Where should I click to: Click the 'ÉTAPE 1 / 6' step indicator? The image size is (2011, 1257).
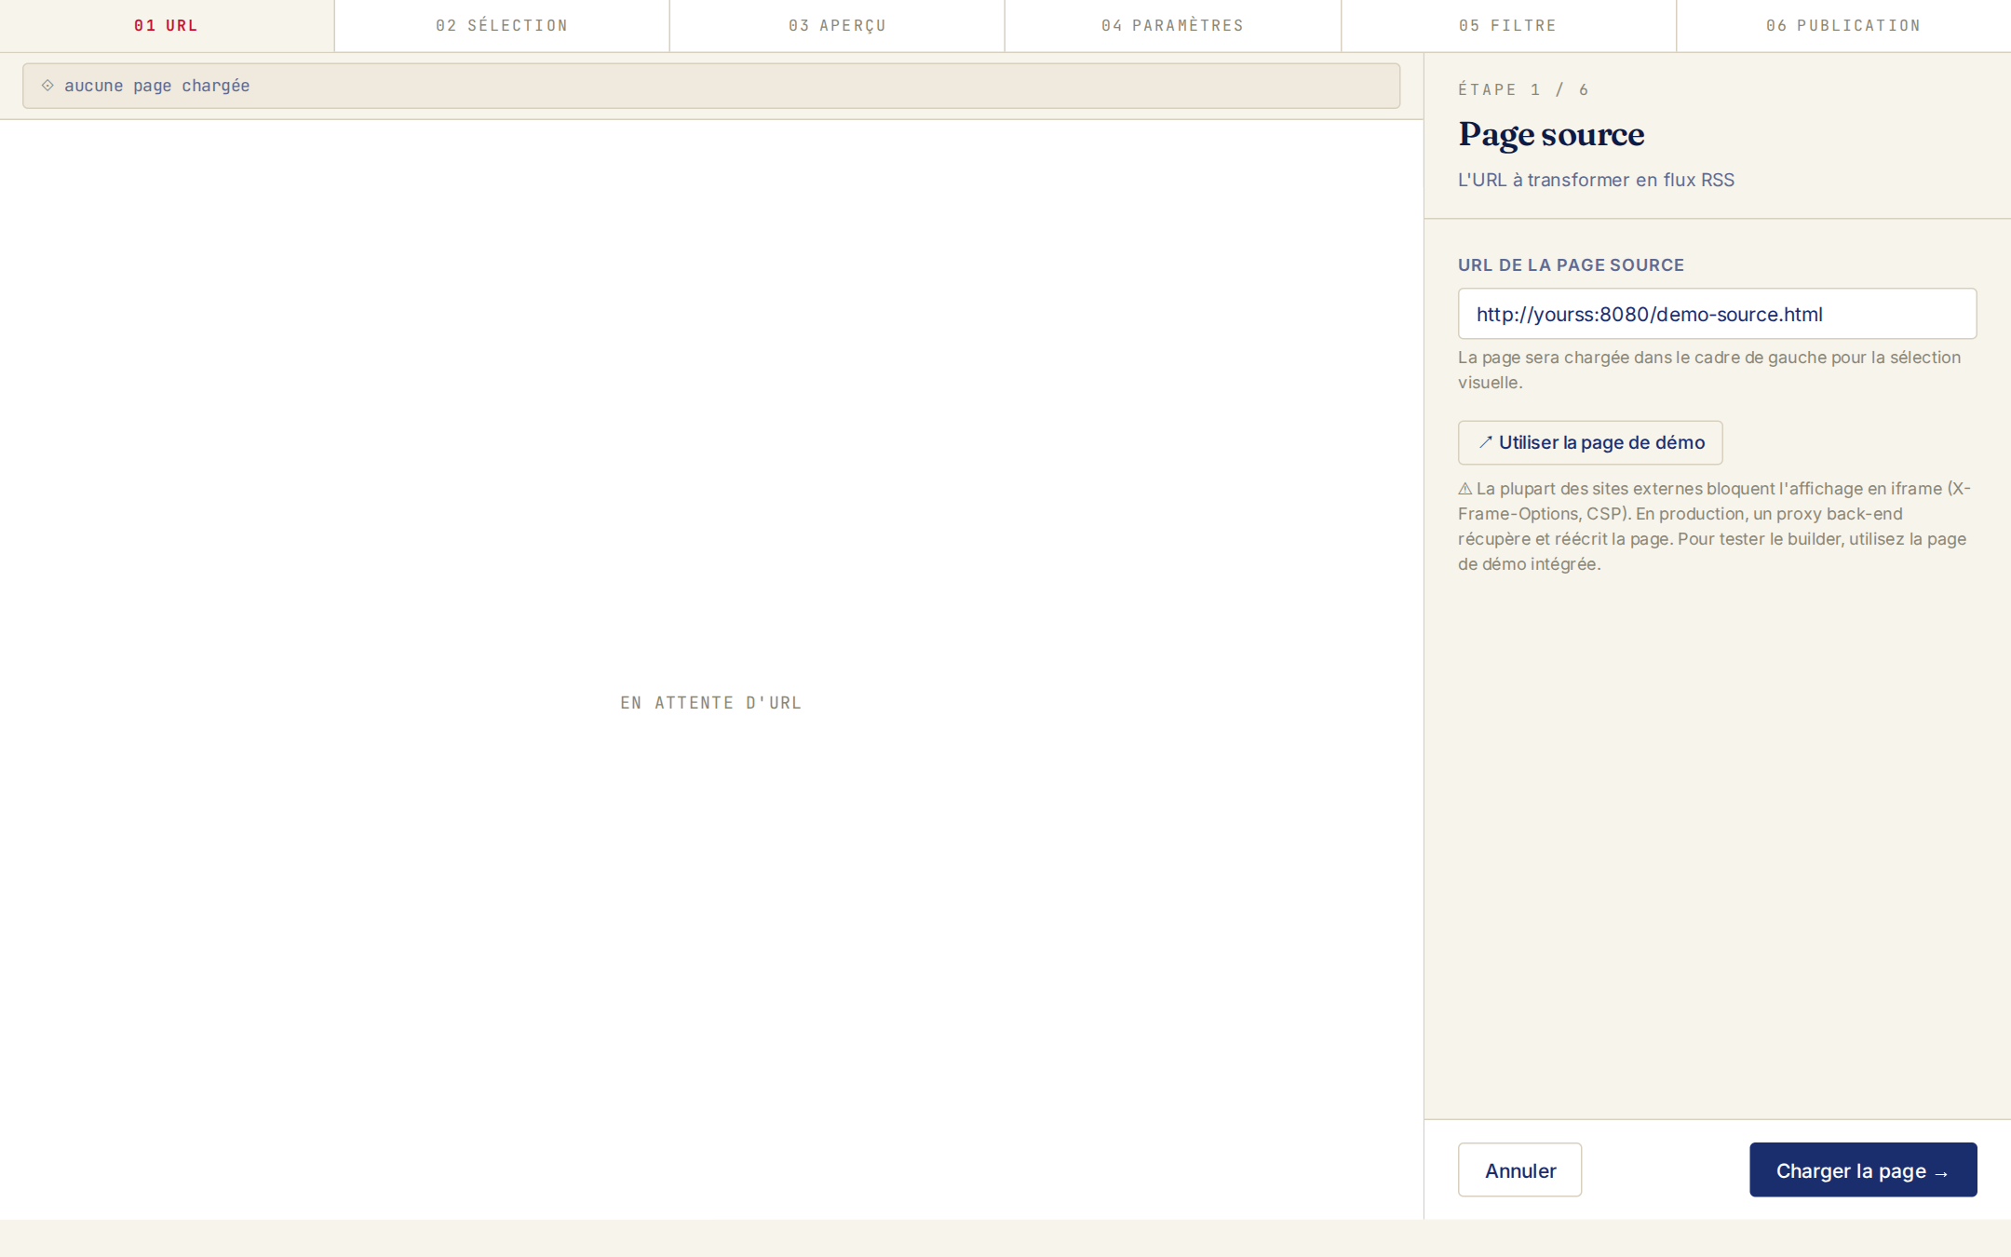click(x=1523, y=89)
